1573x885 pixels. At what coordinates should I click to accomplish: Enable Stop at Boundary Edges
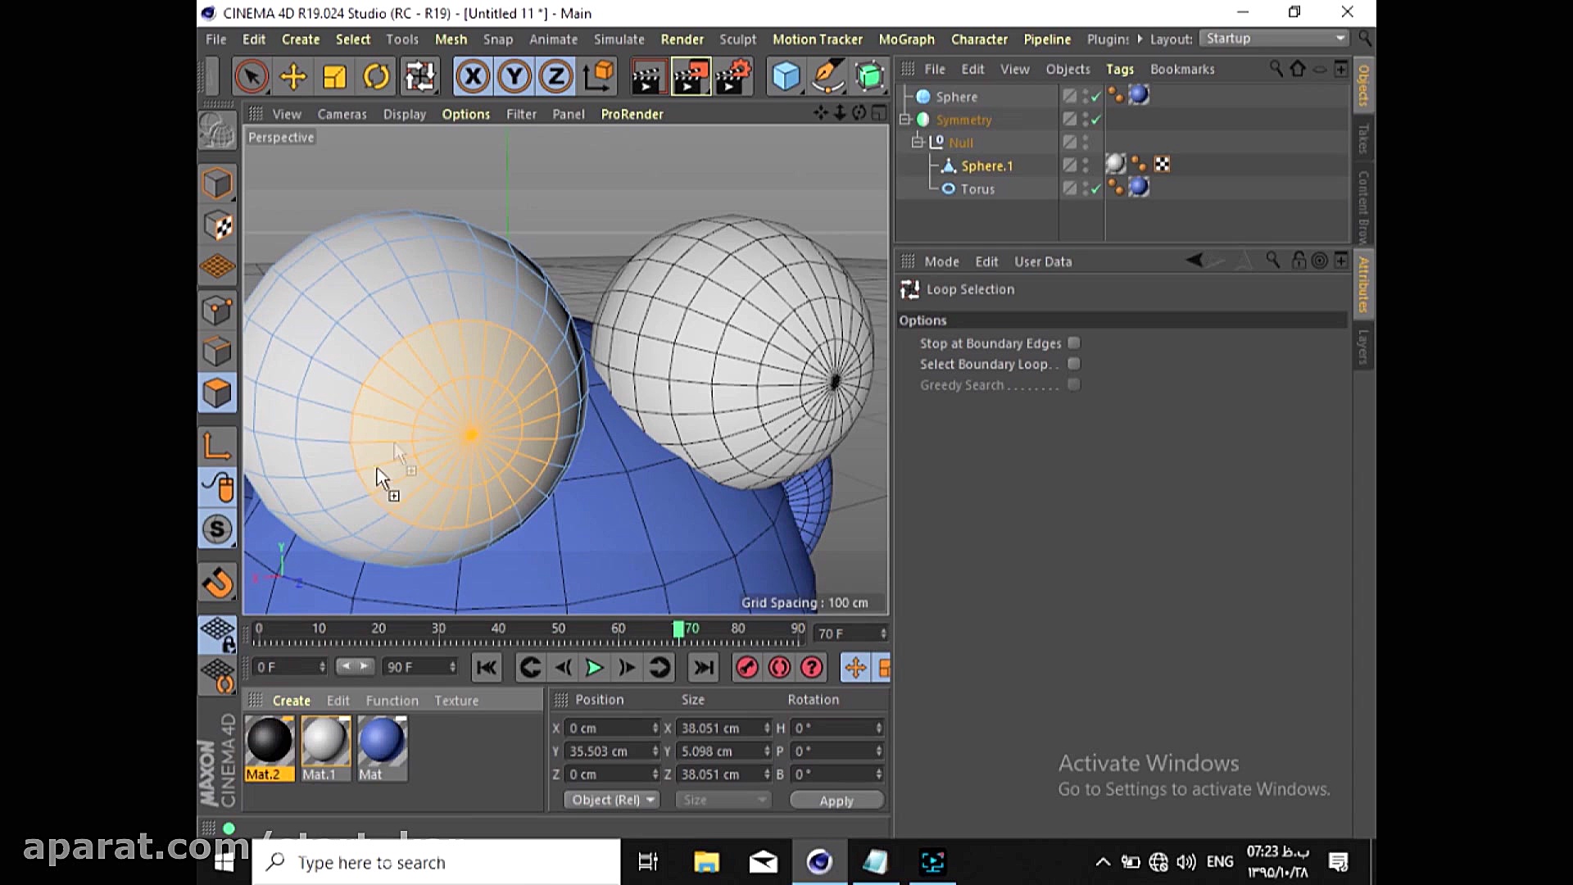[x=1074, y=343]
